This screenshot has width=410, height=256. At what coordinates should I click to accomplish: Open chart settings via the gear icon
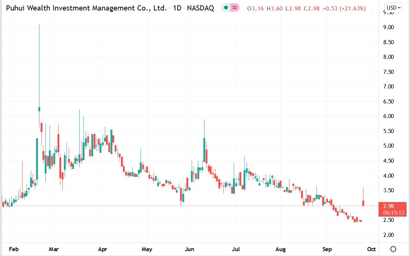pyautogui.click(x=393, y=249)
